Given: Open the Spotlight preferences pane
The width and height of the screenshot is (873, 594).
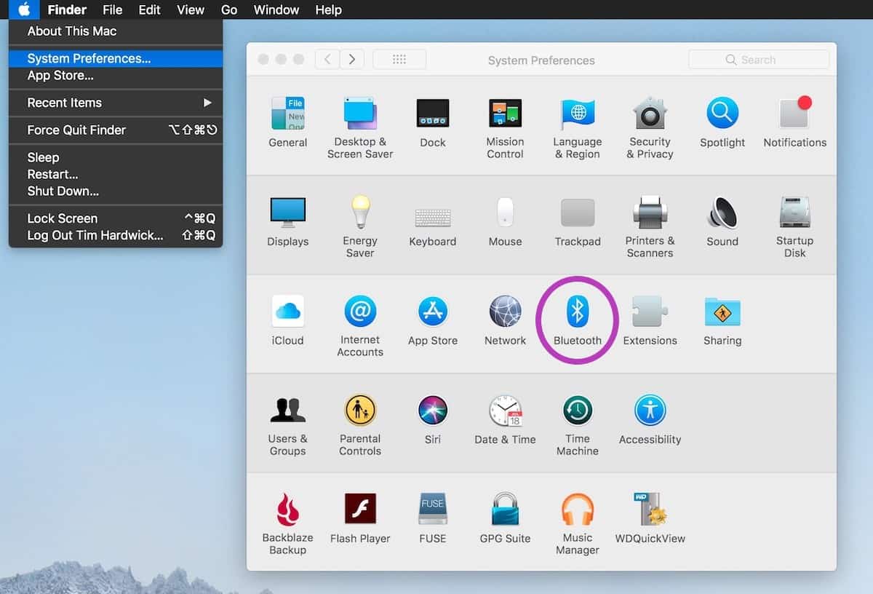Looking at the screenshot, I should pos(722,122).
